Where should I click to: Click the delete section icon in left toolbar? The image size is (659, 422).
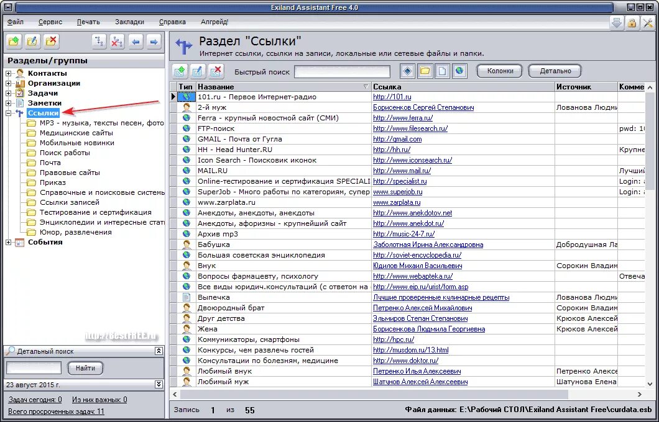point(51,42)
